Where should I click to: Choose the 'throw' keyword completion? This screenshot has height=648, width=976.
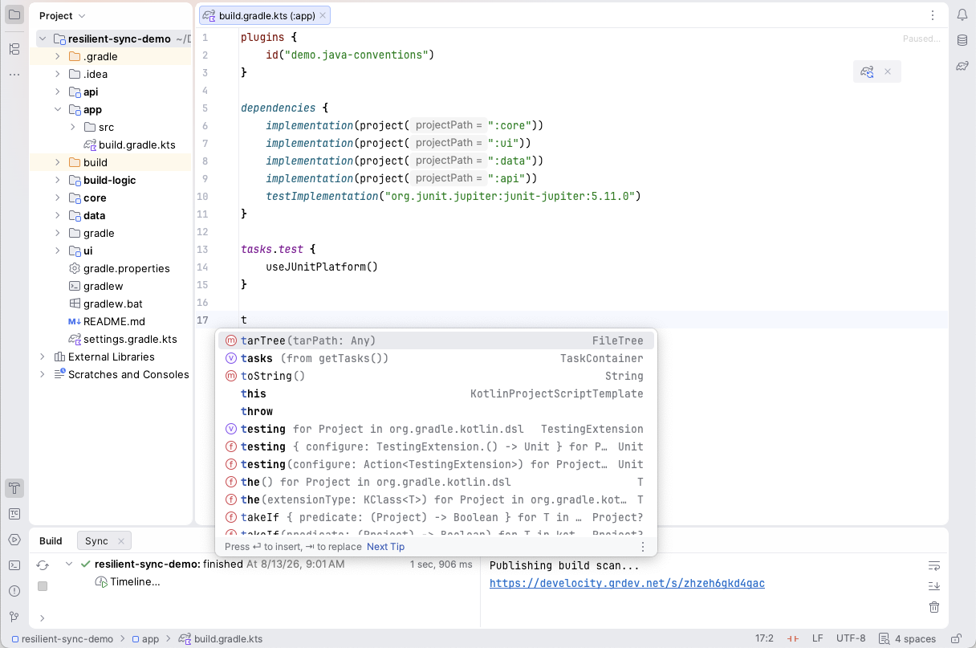[x=437, y=411]
